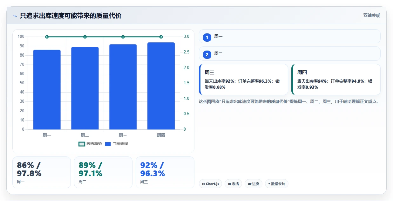Viewport: 393px width, 201px height.
Task: Click the 周四 bar in chart
Action: [x=161, y=86]
